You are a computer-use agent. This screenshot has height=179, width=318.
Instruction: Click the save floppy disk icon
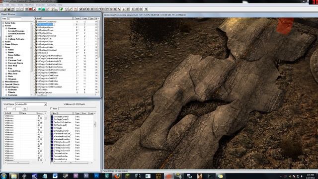(x=9, y=9)
